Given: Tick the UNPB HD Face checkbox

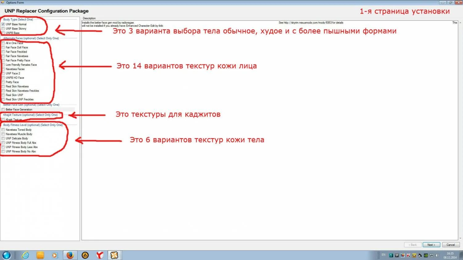Looking at the screenshot, I should tap(3, 78).
